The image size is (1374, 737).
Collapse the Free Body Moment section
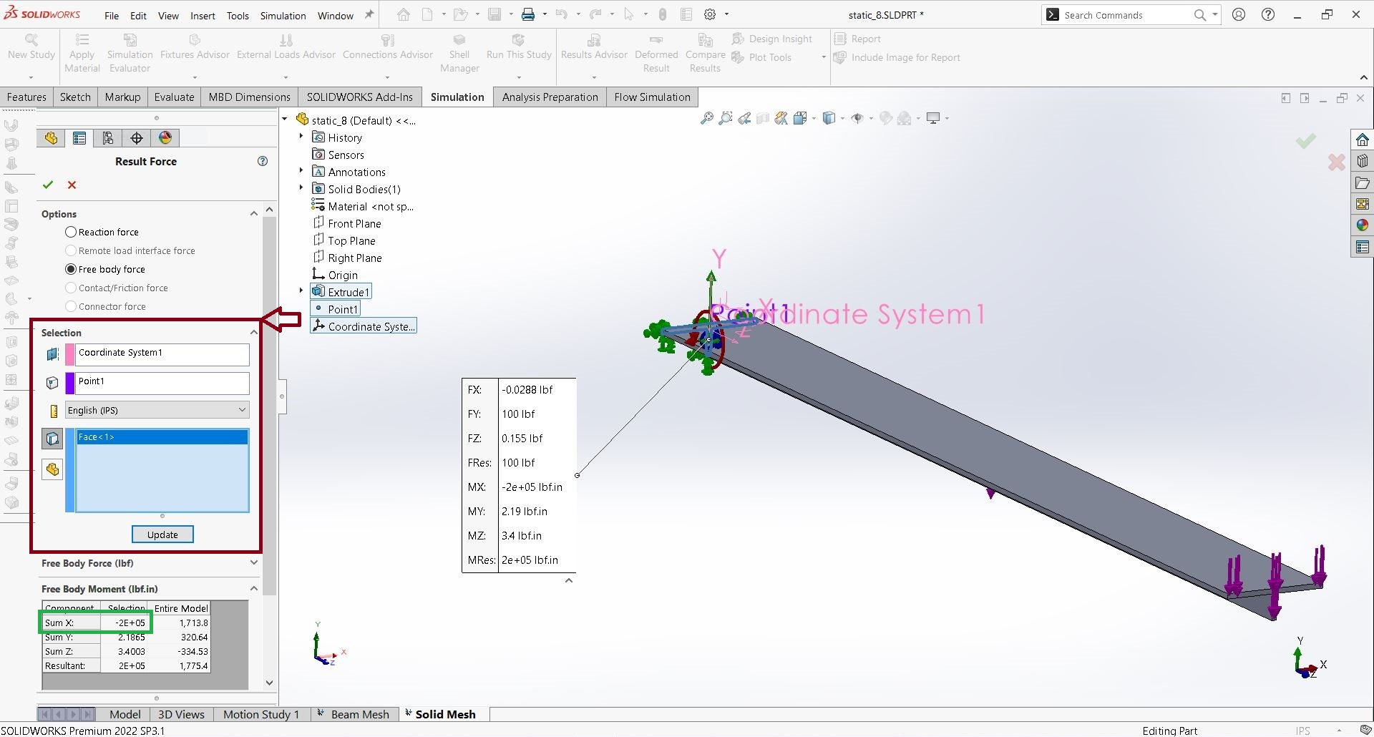click(253, 588)
